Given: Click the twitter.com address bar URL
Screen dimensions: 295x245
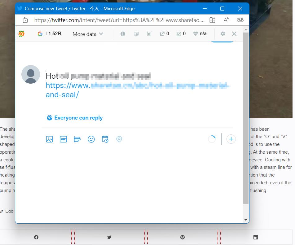Looking at the screenshot, I should click(119, 20).
